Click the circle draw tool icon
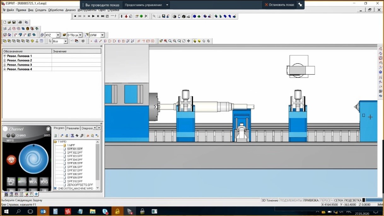Screen dimensions: 384x216 [153, 41]
